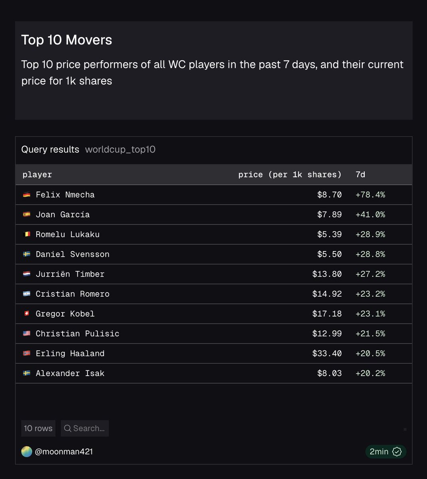The height and width of the screenshot is (479, 427).
Task: Click the German flag icon beside Felix Nmecha
Action: (27, 195)
